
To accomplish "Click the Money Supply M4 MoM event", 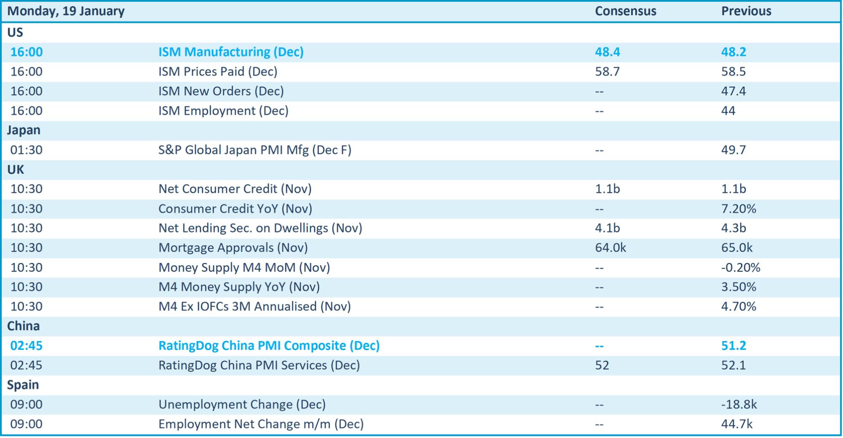I will pos(244,267).
